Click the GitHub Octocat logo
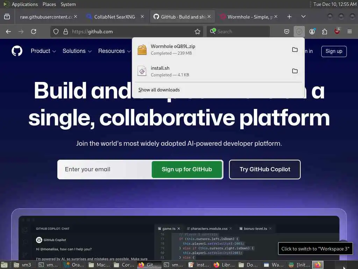 [17, 51]
